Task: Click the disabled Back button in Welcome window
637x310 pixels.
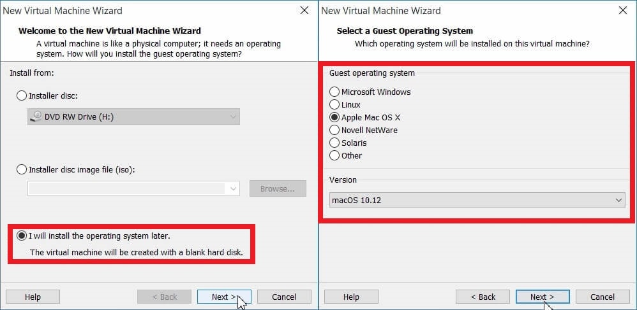Action: (164, 297)
